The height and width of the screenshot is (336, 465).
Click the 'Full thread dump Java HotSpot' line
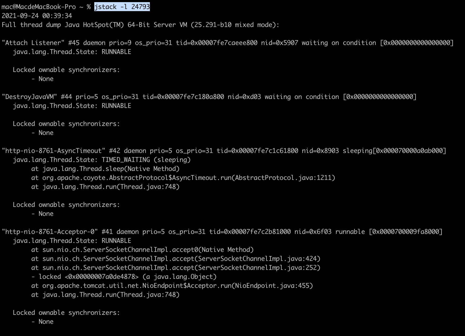tap(140, 25)
